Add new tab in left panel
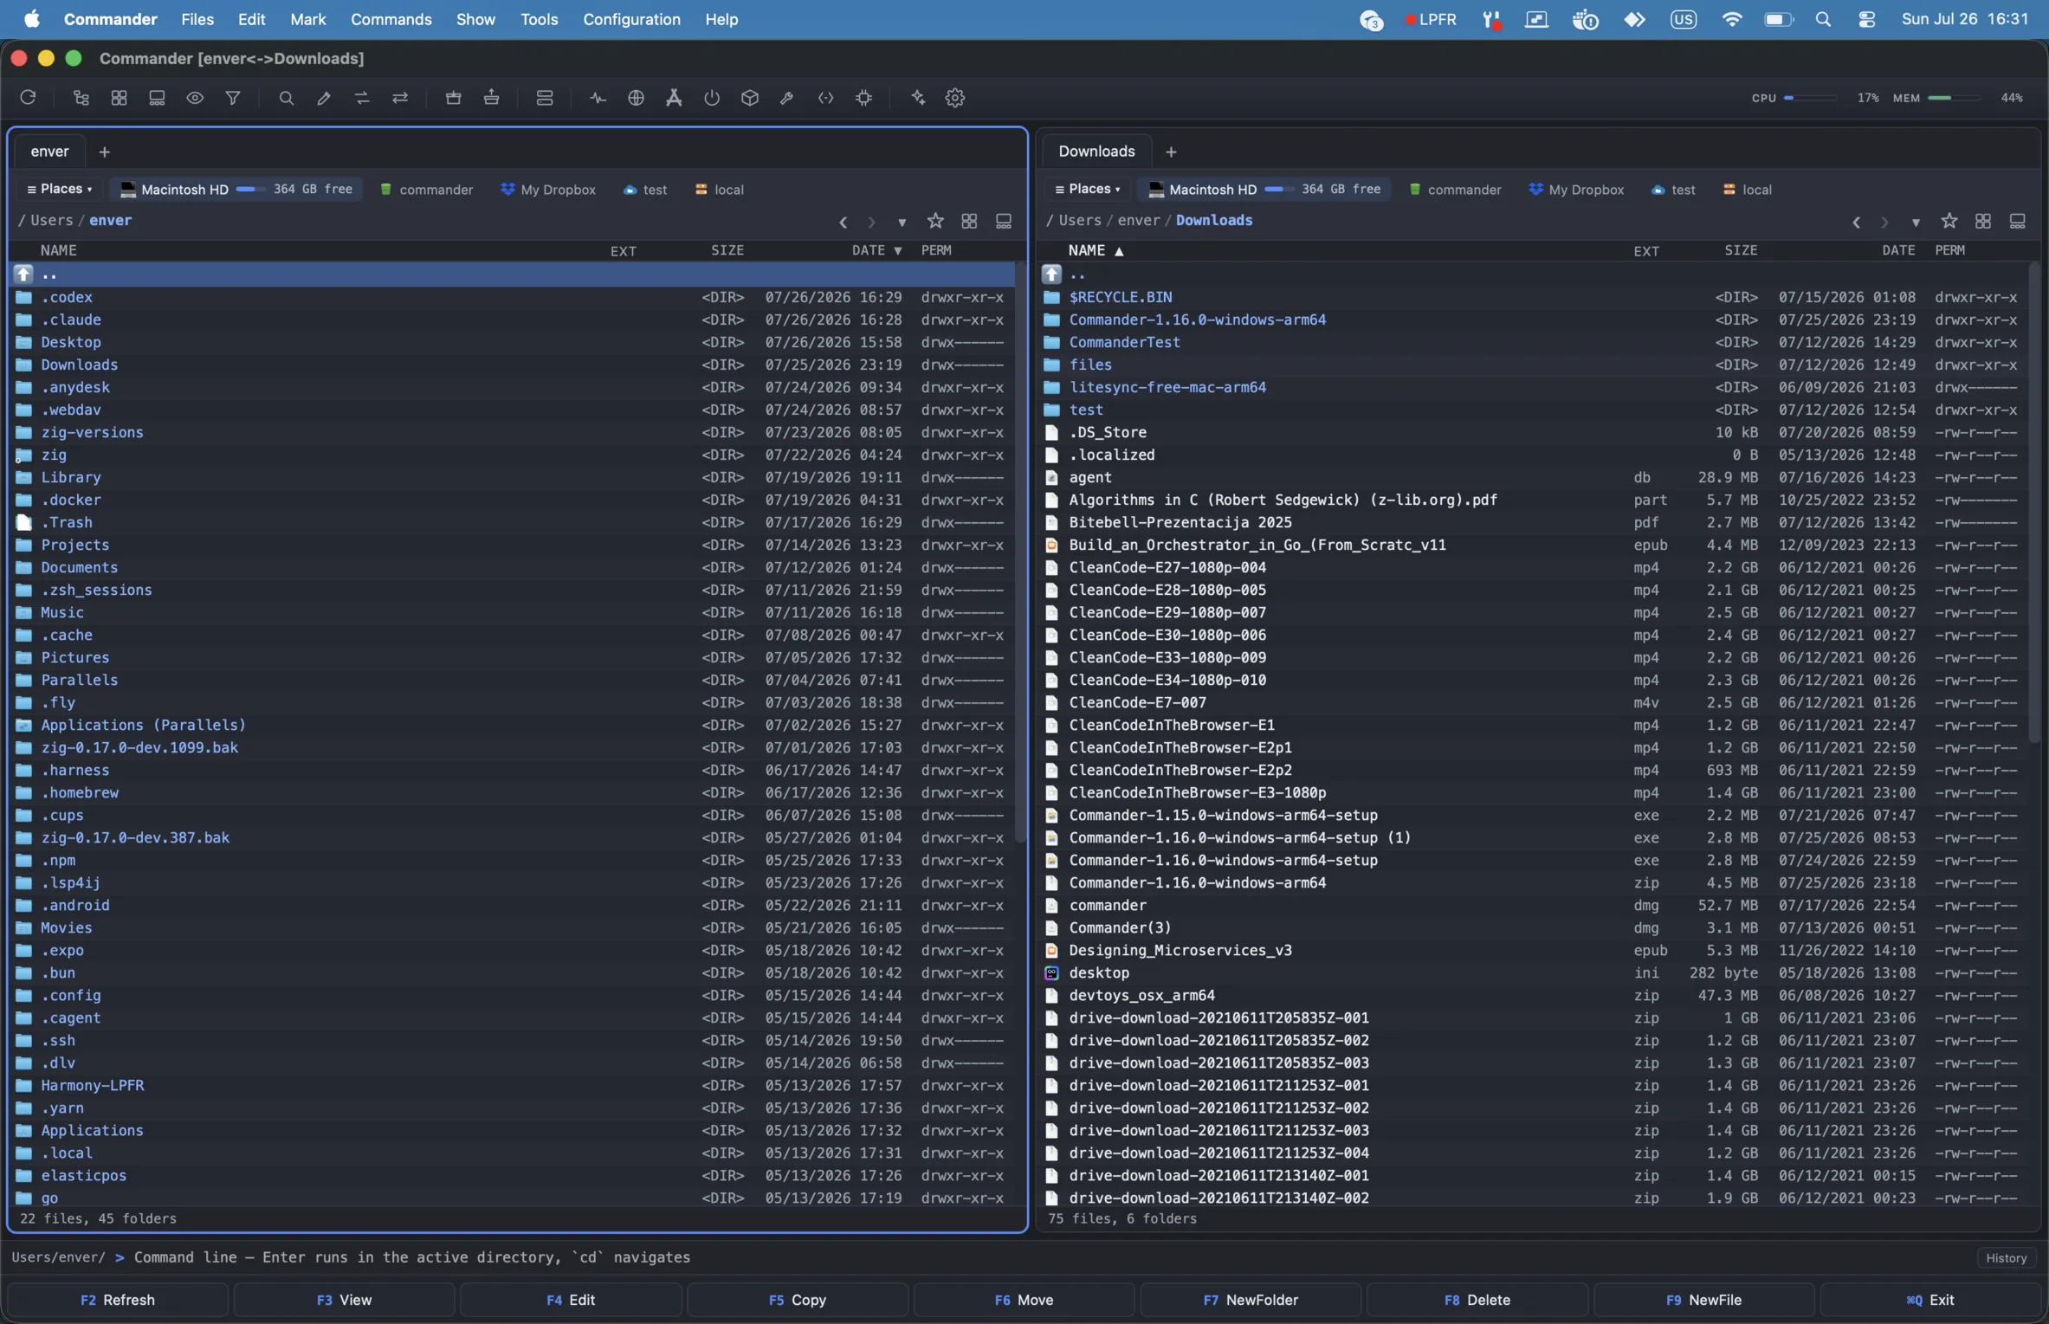 pyautogui.click(x=105, y=152)
